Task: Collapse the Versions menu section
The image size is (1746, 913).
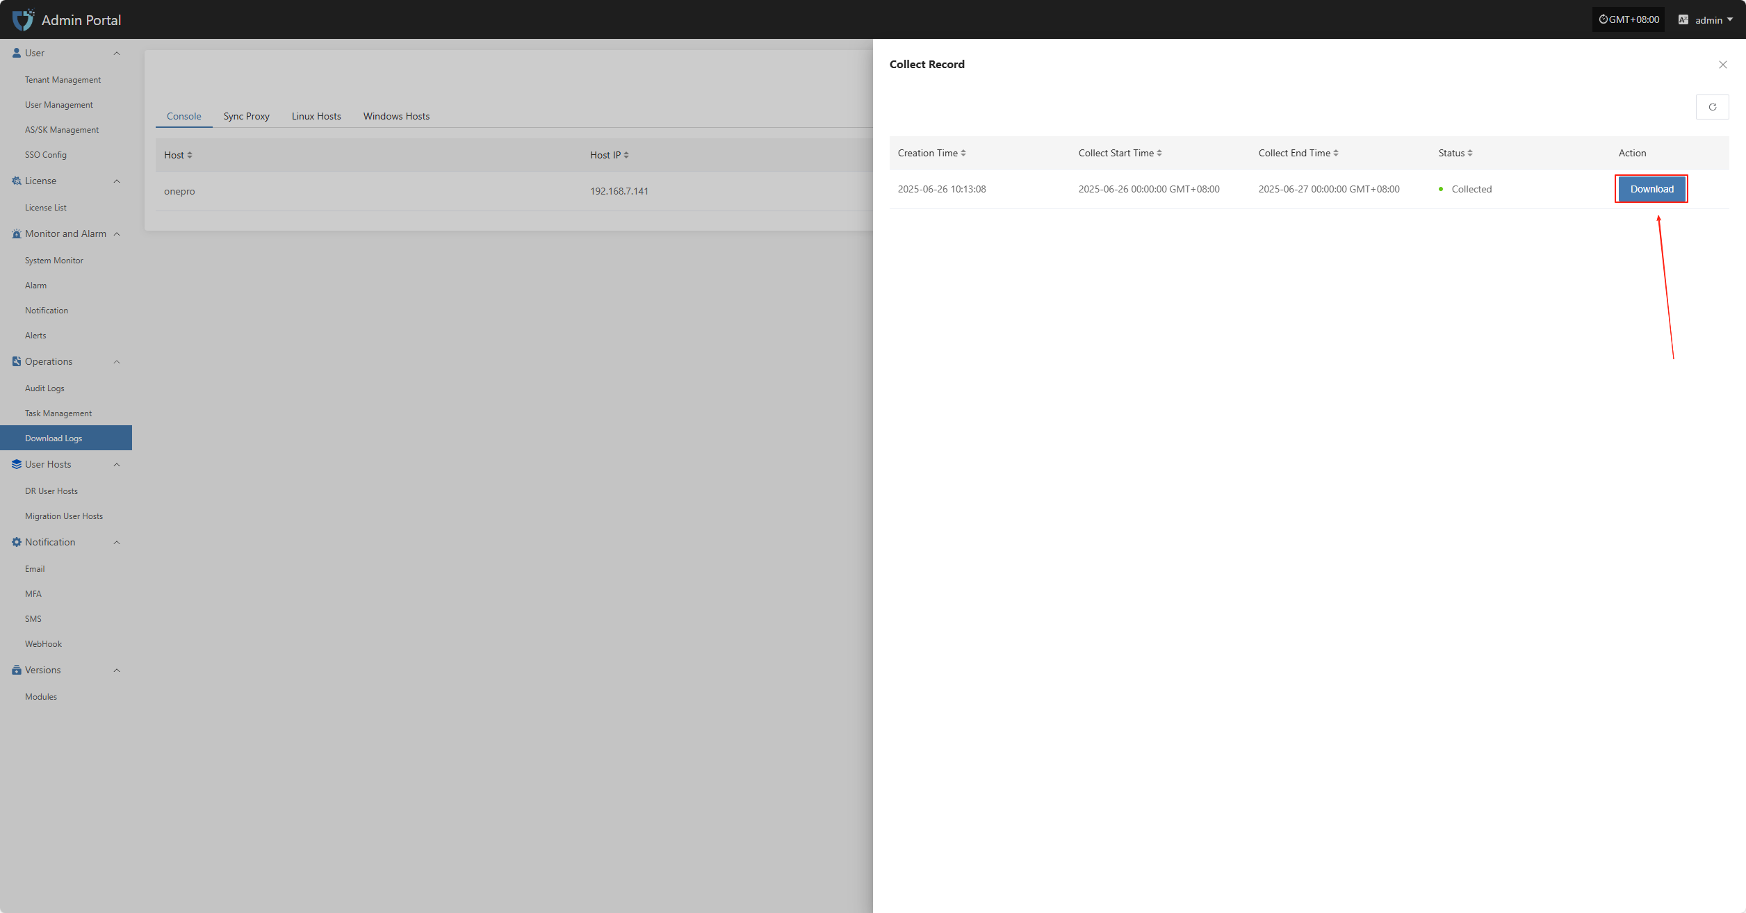Action: pyautogui.click(x=117, y=670)
